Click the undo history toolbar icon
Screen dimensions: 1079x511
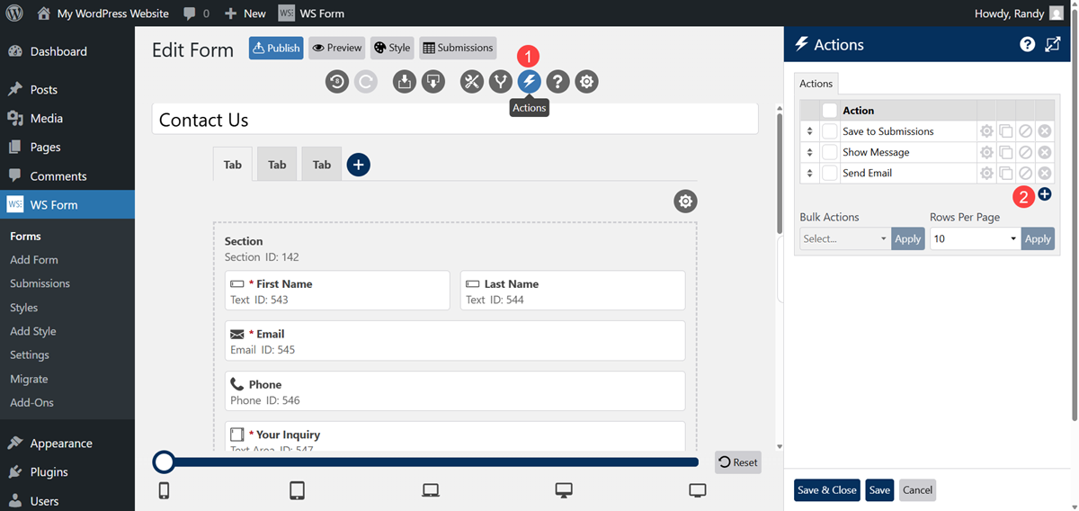pos(337,82)
